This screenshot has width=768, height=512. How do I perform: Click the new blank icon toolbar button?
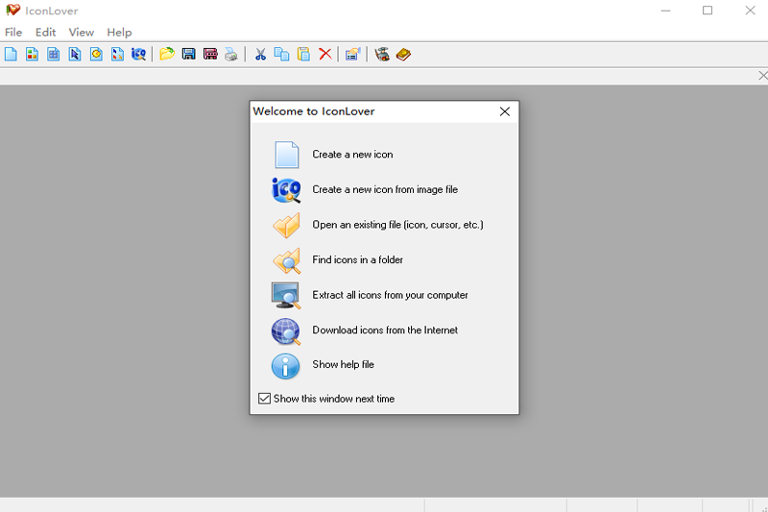[11, 55]
